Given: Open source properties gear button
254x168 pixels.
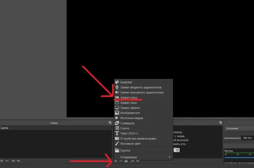Looking at the screenshot, I should [126, 161].
